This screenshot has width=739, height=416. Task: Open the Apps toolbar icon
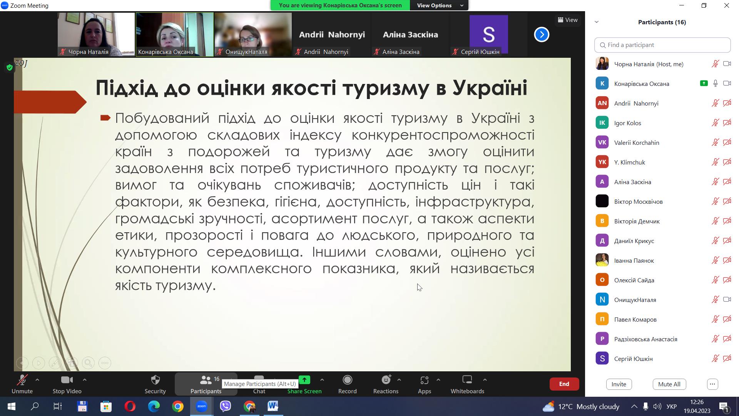point(424,380)
